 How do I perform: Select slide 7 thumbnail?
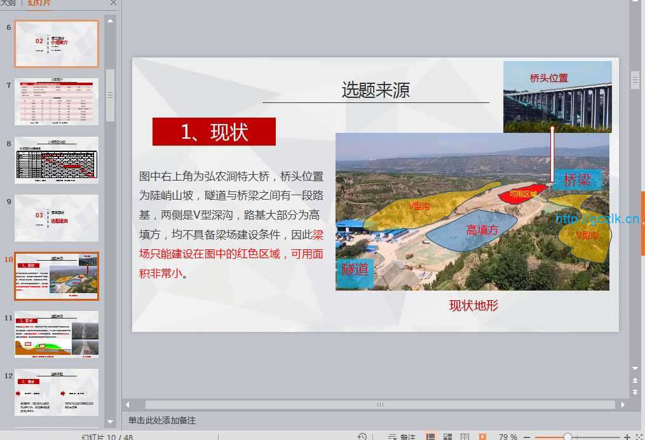(57, 102)
